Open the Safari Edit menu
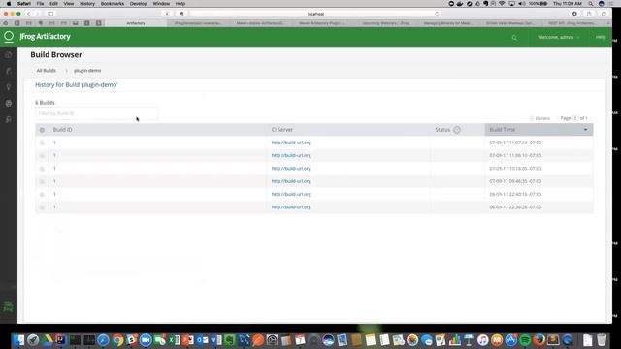This screenshot has height=349, width=621. pyautogui.click(x=53, y=4)
